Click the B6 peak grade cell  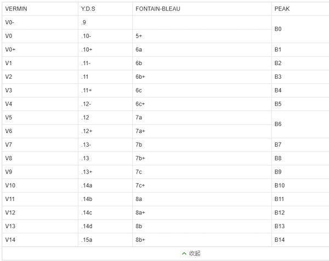278,124
